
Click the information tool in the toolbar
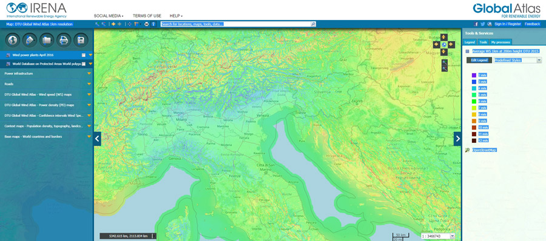coord(153,24)
